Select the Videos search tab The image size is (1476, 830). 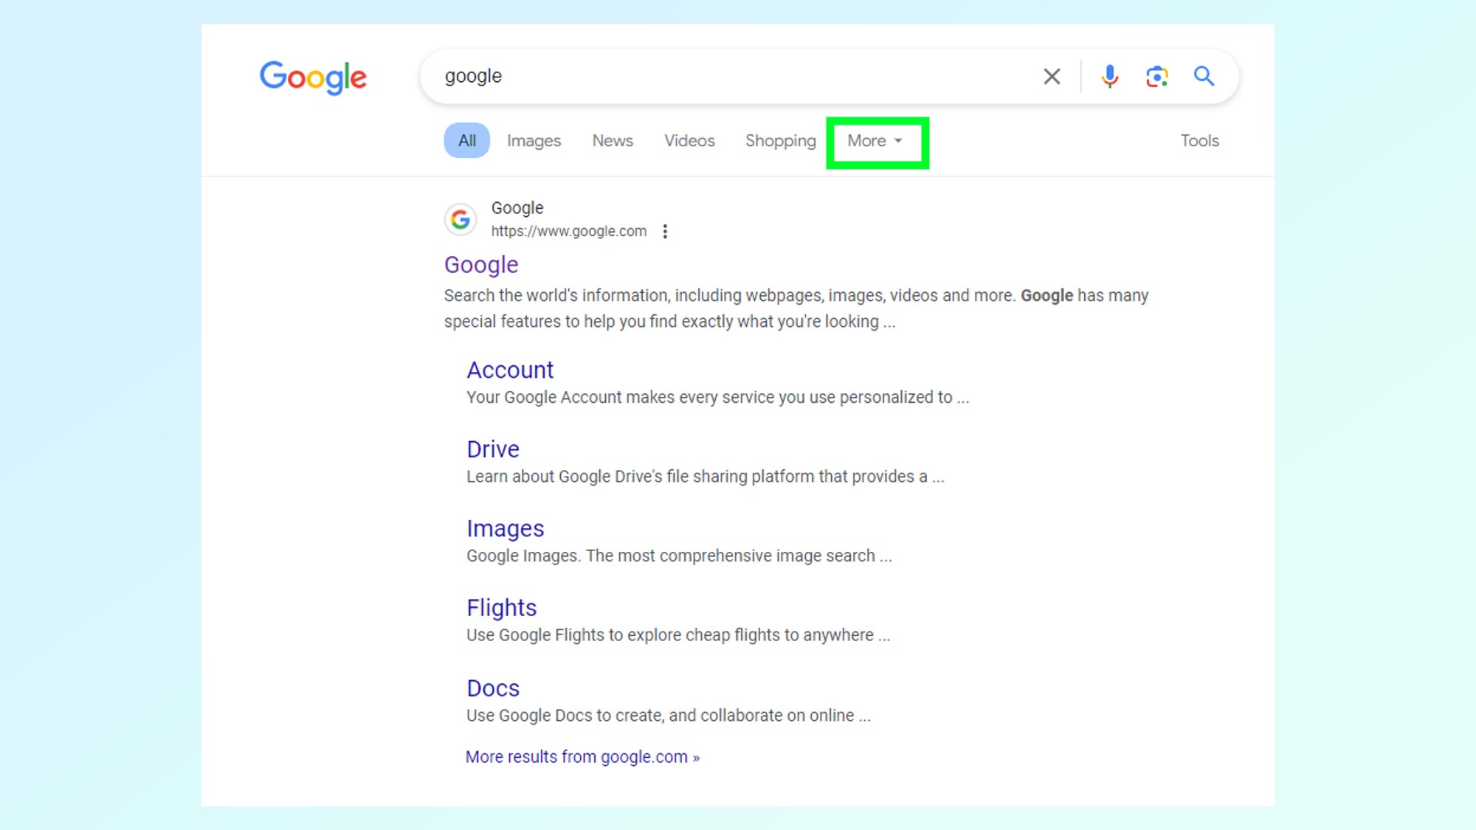coord(689,140)
